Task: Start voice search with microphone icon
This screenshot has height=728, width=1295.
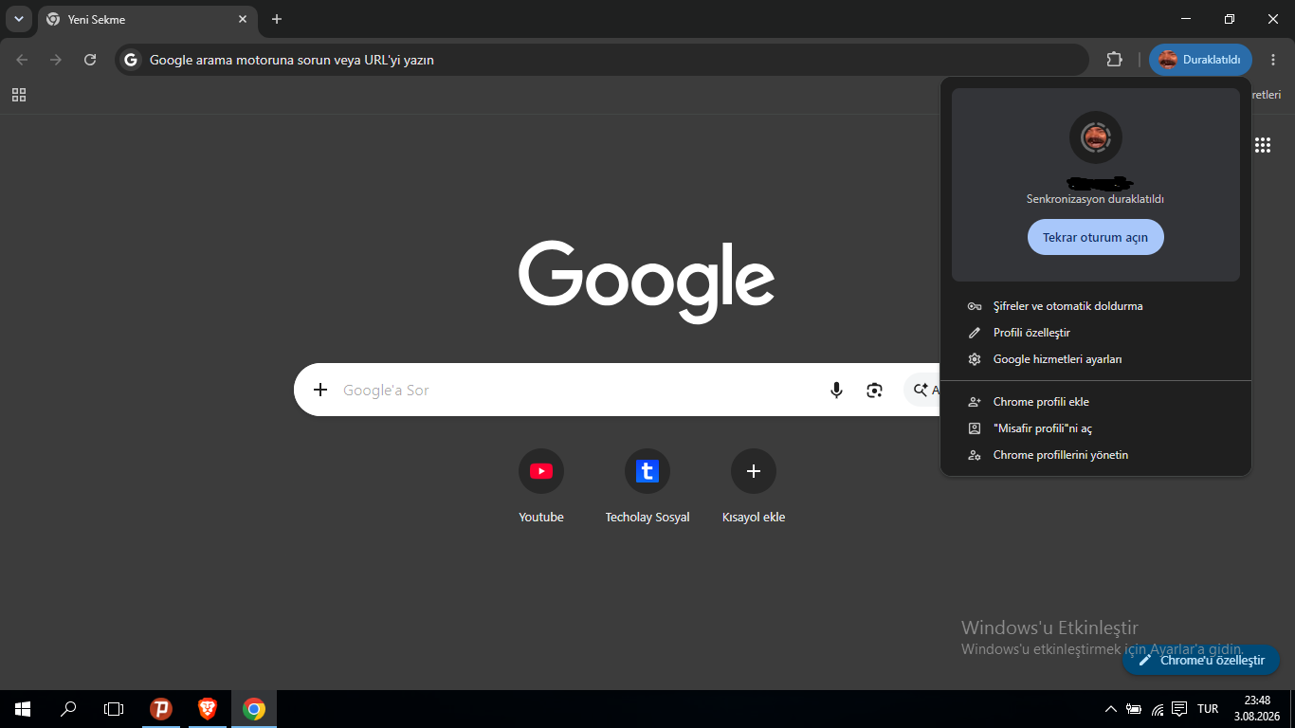Action: (836, 390)
